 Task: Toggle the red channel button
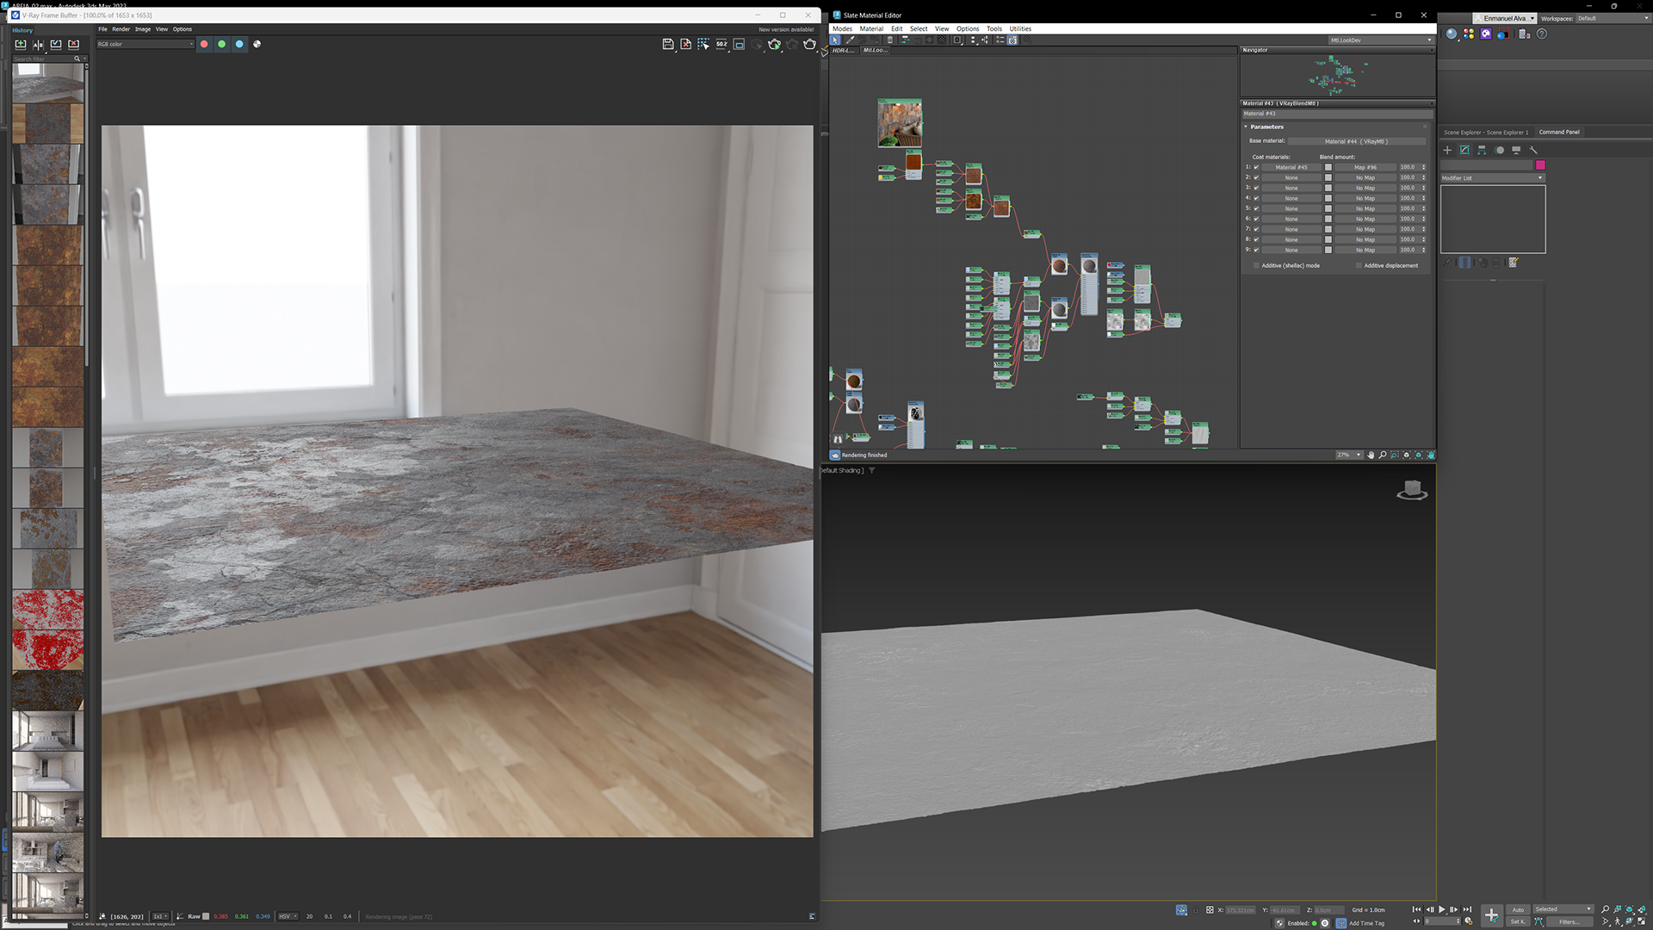click(204, 44)
